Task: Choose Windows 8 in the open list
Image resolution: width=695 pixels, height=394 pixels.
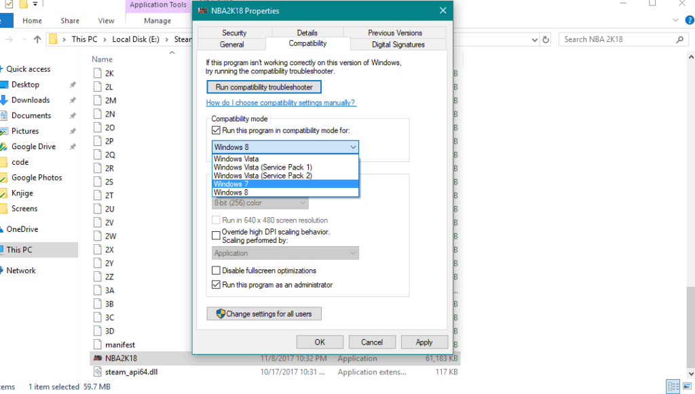Action: [286, 193]
